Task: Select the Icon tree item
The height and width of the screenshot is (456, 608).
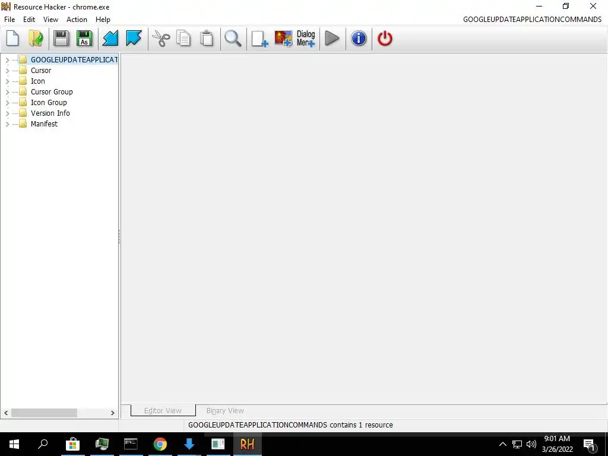Action: [37, 81]
